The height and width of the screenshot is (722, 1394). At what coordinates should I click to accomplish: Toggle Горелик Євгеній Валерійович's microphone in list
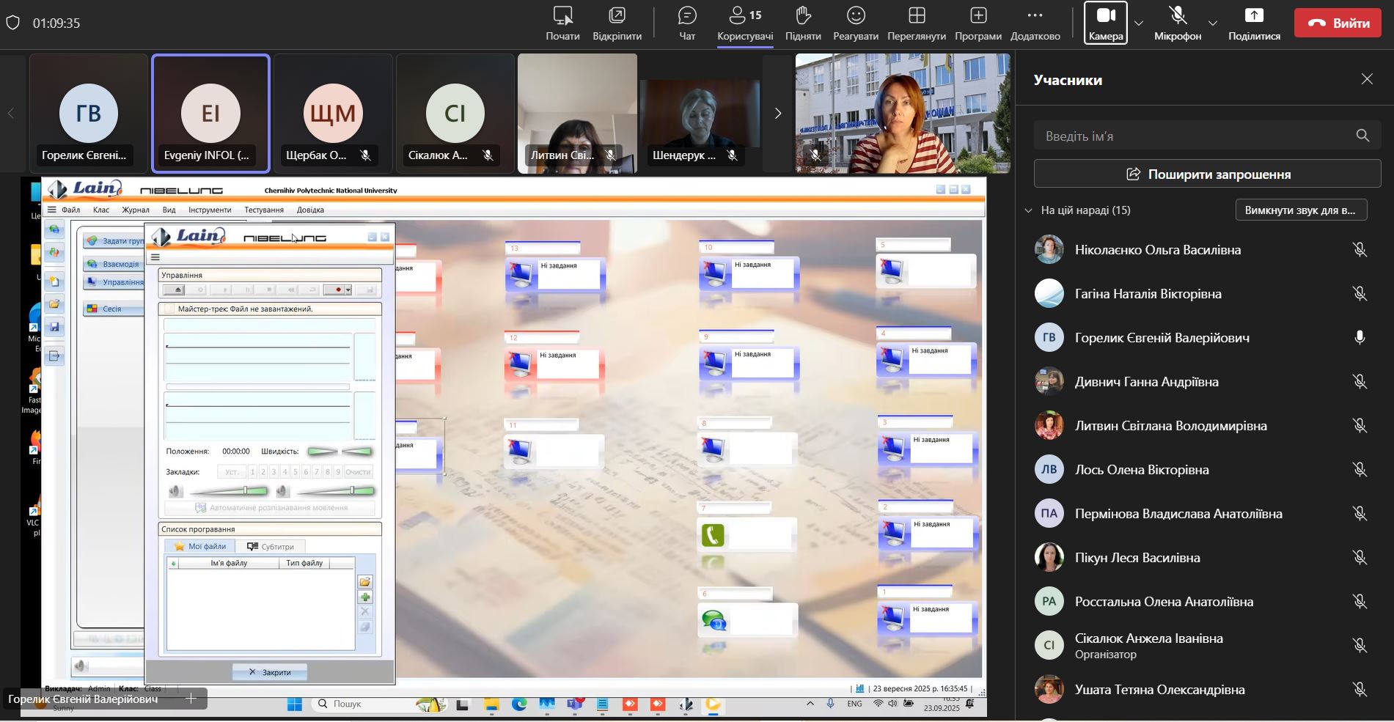point(1360,337)
